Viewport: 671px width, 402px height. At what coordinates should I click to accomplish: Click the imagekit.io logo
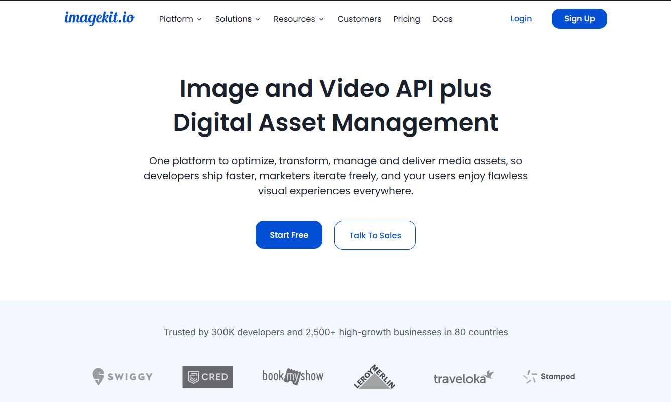[x=99, y=18]
